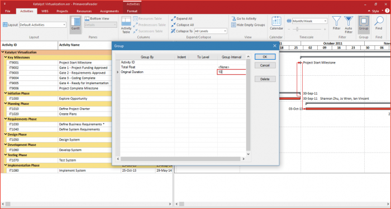
Task: Click the Group dialog vertical scrollbar
Action: pos(248,105)
